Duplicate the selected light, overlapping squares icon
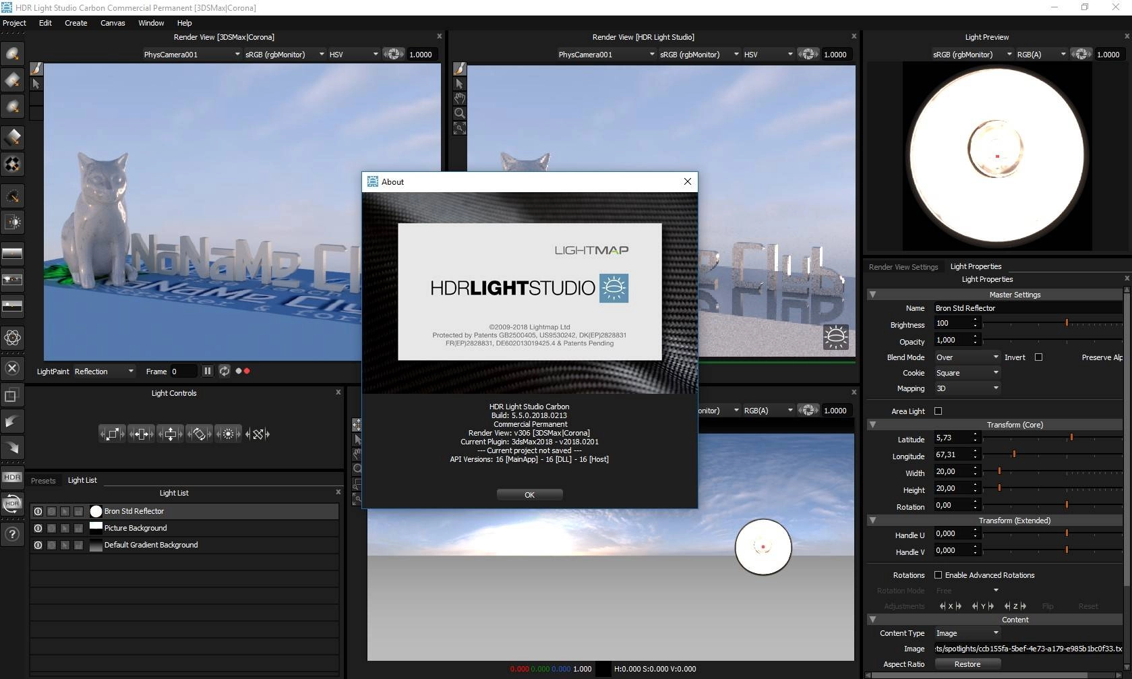 point(12,395)
